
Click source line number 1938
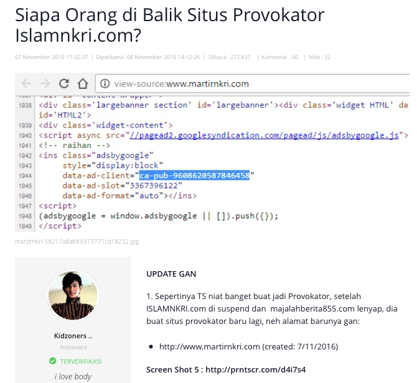click(x=25, y=106)
